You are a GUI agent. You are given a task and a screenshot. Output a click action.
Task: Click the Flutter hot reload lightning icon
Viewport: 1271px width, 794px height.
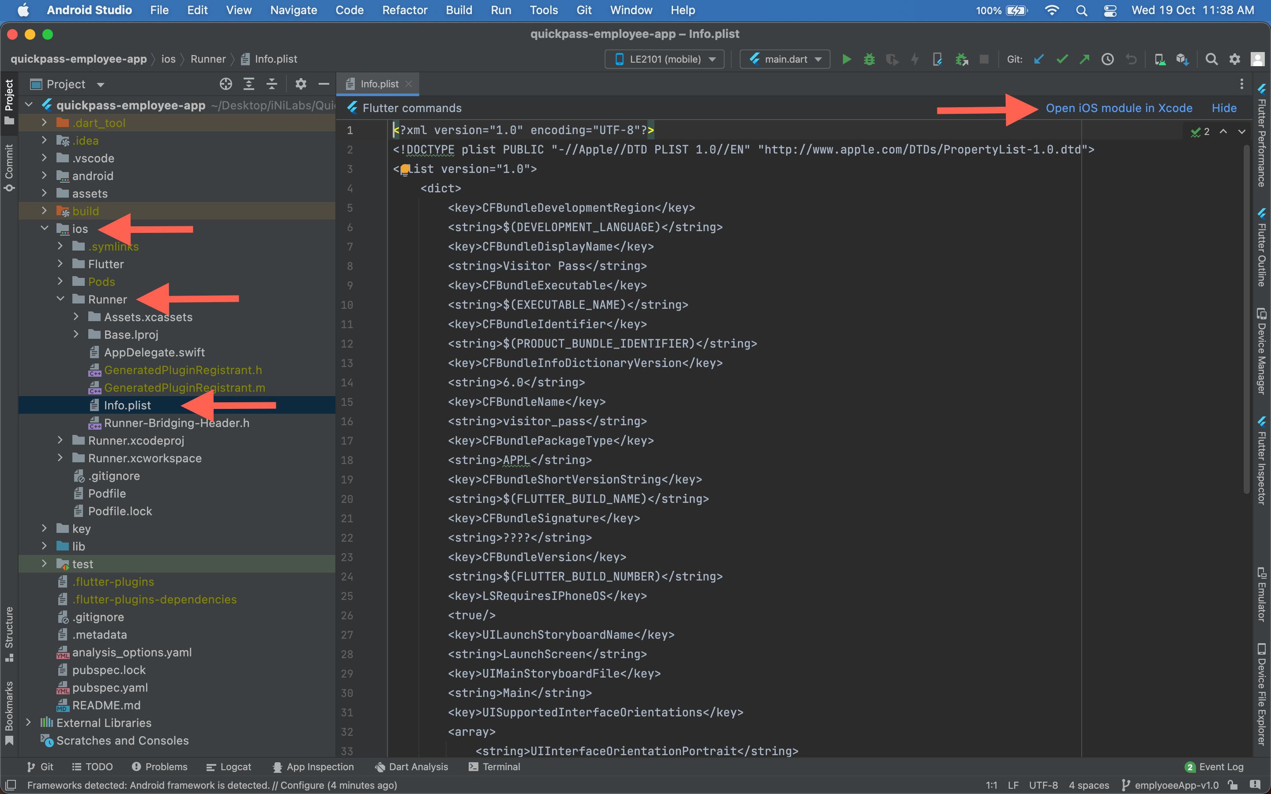click(x=915, y=60)
